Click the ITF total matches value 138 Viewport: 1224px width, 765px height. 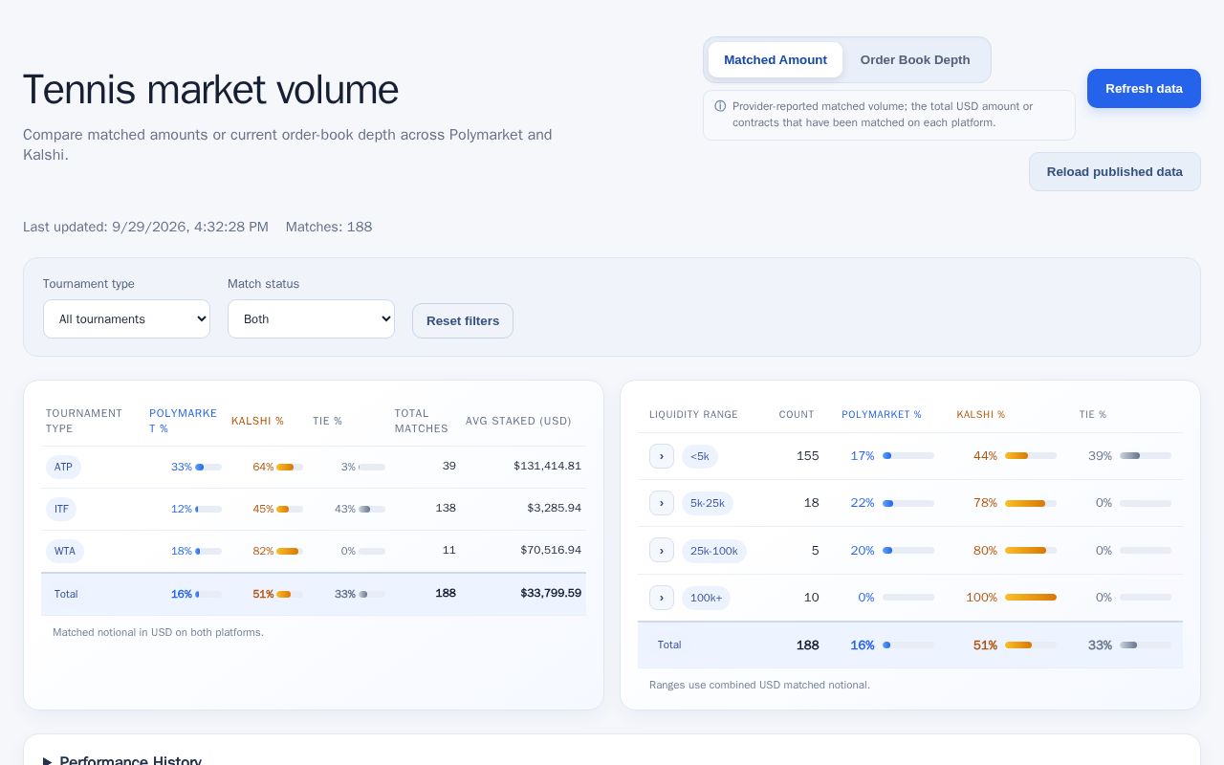tap(446, 508)
